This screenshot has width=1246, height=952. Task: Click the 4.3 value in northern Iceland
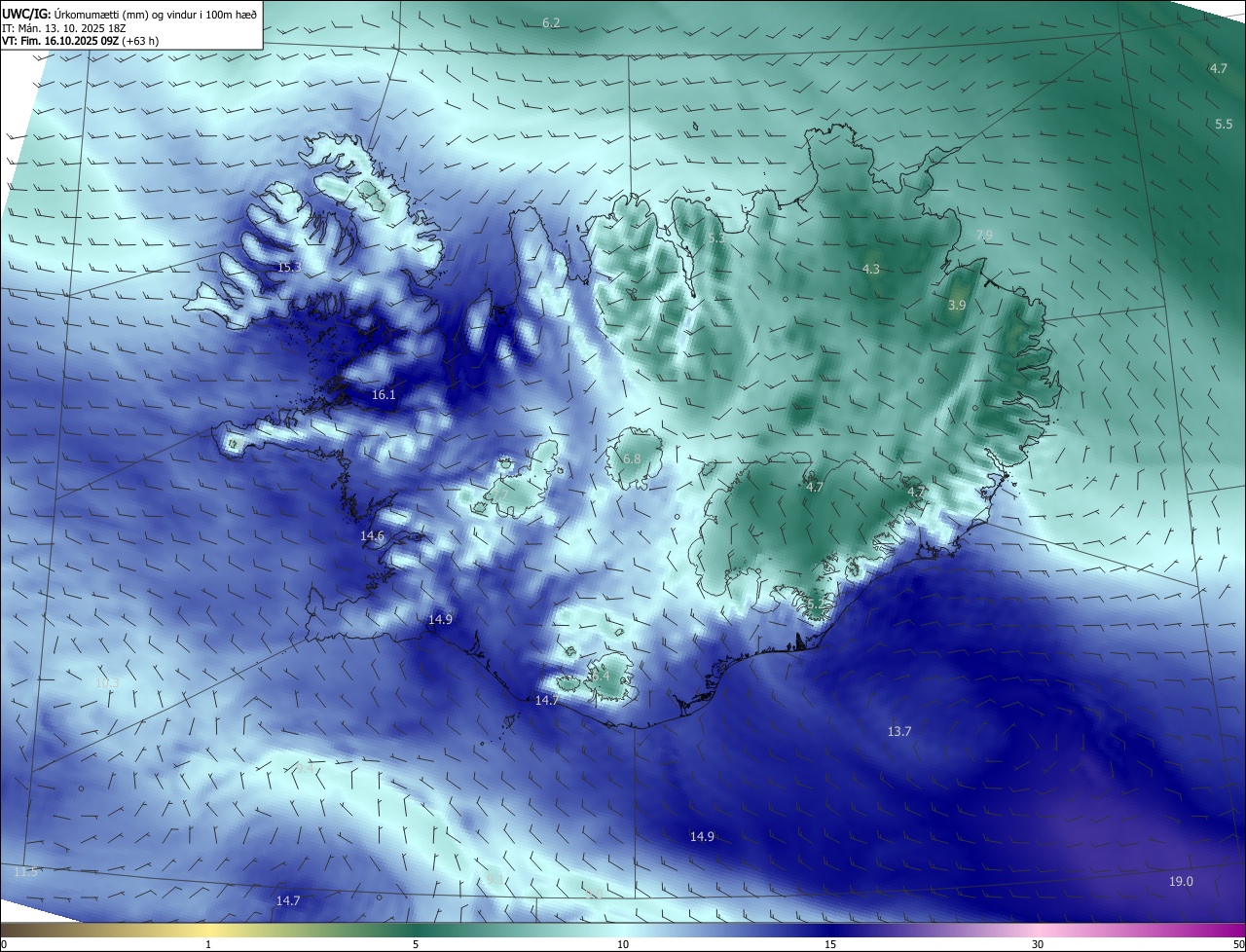[x=871, y=270]
